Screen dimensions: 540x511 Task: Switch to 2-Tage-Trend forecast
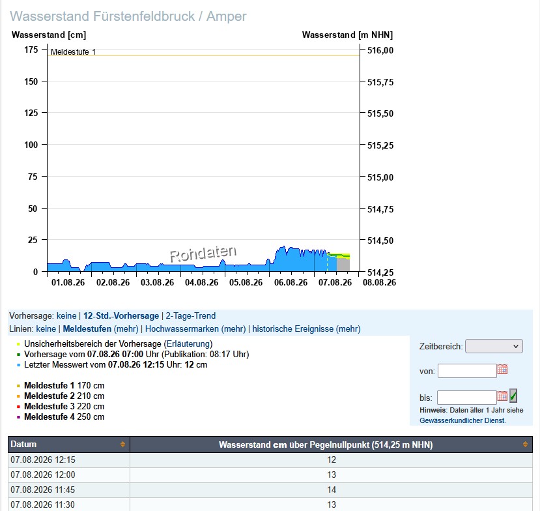click(x=191, y=316)
